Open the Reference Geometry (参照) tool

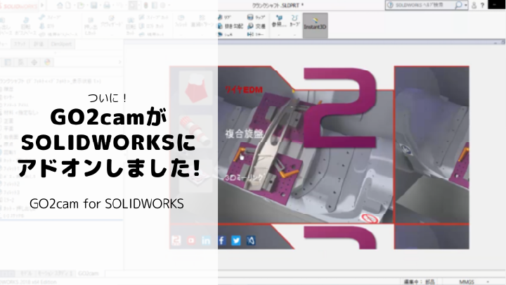pos(279,21)
